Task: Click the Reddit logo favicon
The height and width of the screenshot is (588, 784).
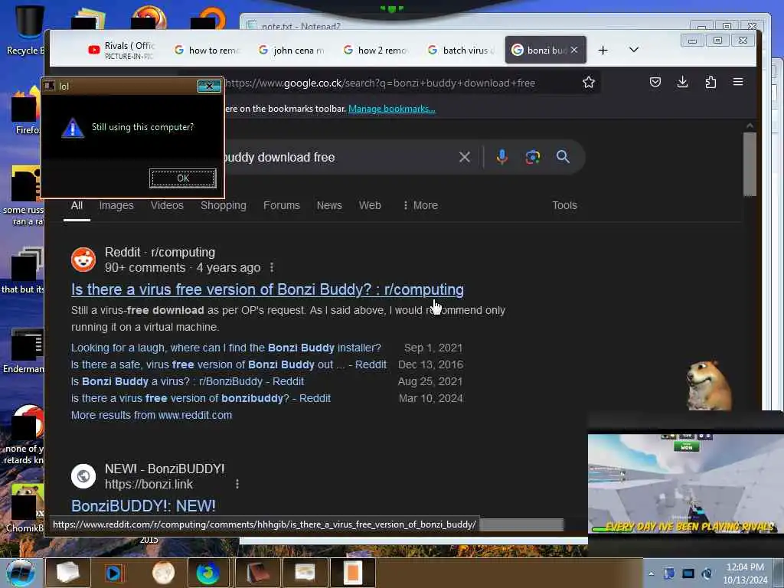Action: pyautogui.click(x=83, y=260)
